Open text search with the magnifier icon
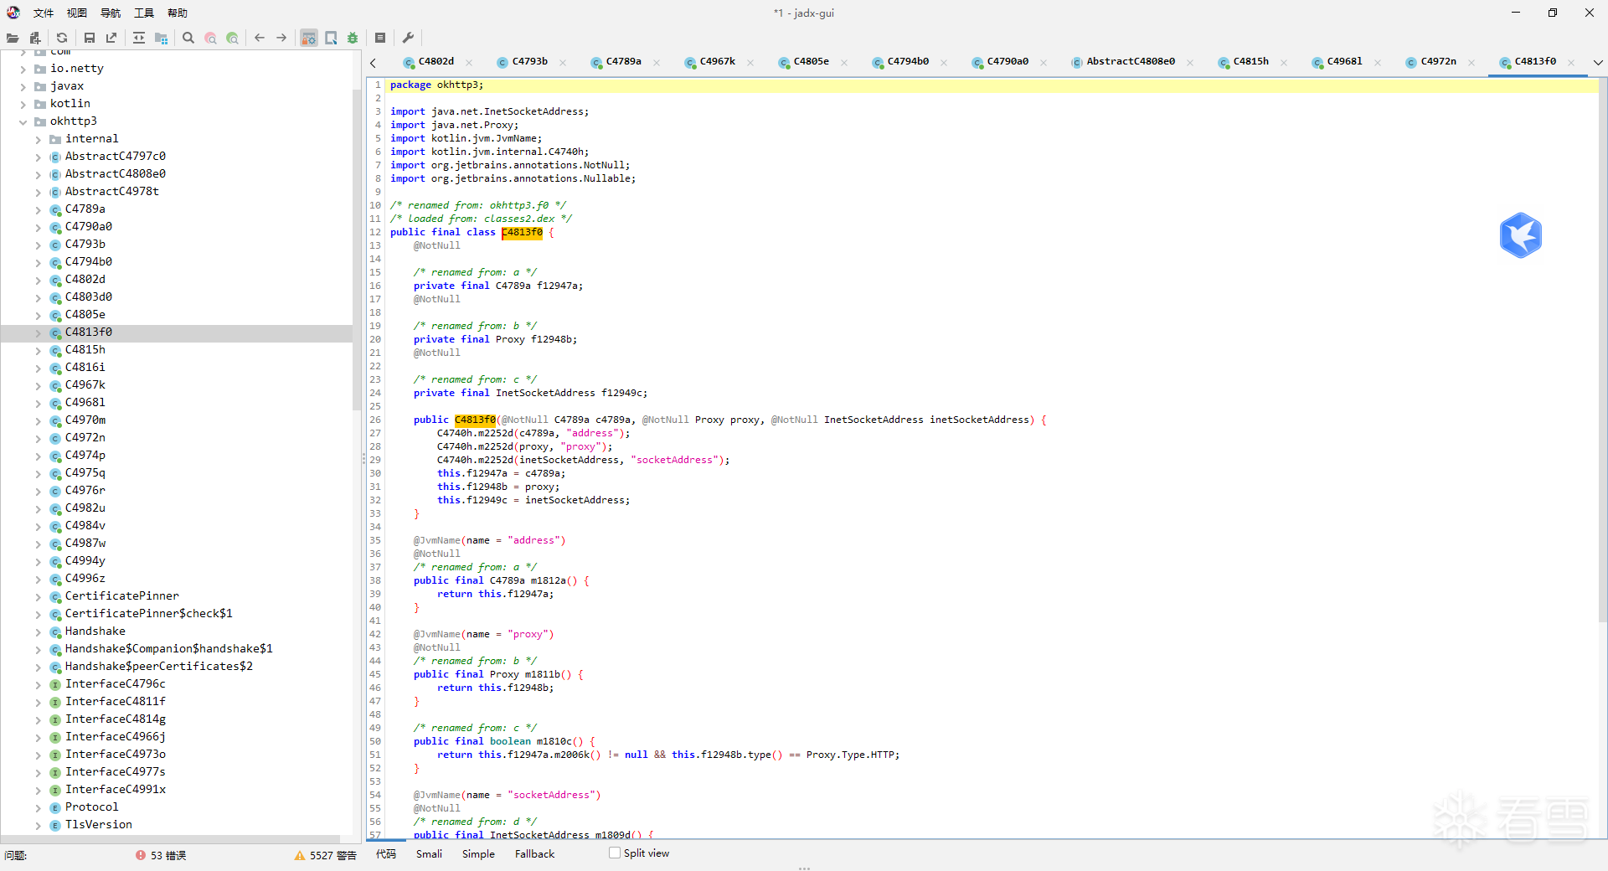1608x871 pixels. 188,38
